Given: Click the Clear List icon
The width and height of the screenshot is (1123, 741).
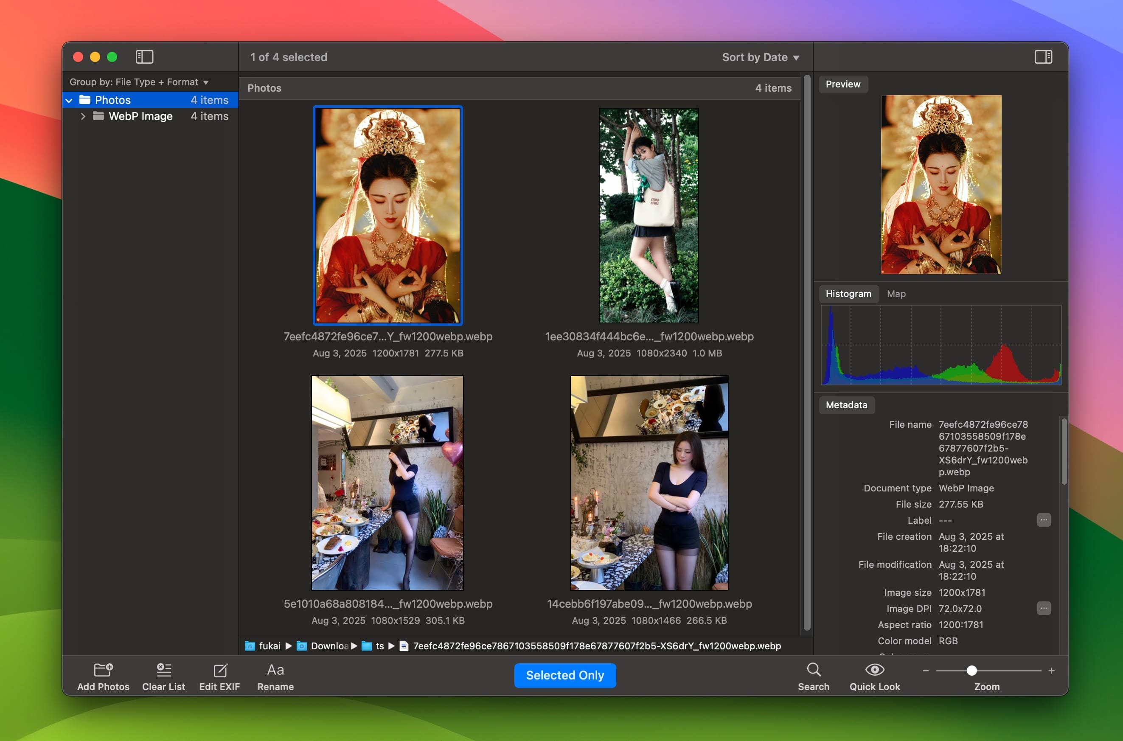Looking at the screenshot, I should pos(163,670).
